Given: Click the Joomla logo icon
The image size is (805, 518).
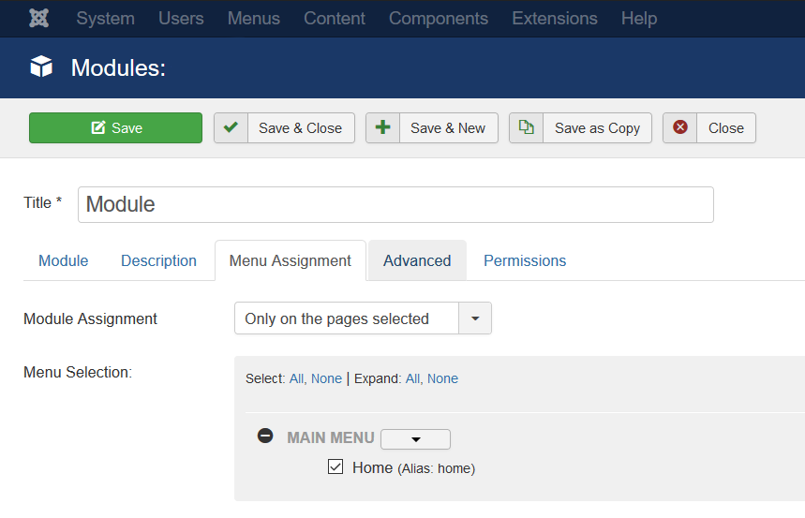Looking at the screenshot, I should tap(38, 19).
